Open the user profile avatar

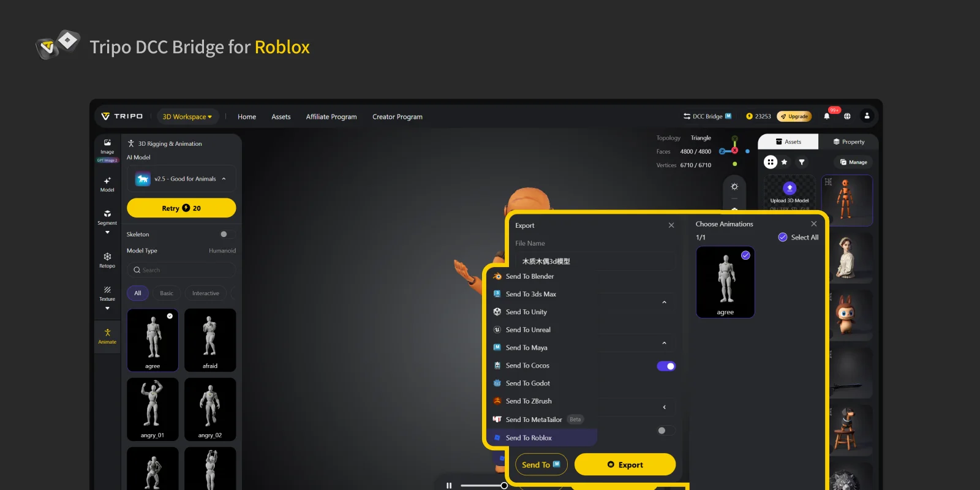[867, 116]
